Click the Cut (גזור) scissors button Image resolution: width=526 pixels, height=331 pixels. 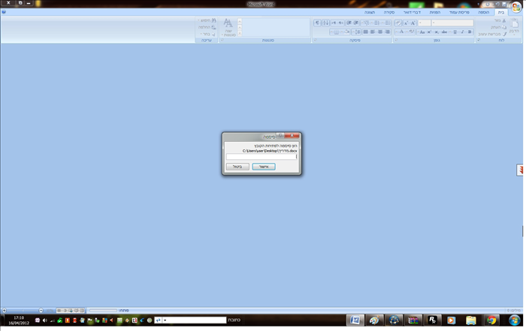[x=500, y=21]
